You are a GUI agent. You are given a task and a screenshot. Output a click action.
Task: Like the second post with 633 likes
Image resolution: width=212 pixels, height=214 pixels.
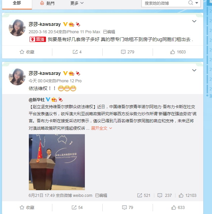click(178, 208)
